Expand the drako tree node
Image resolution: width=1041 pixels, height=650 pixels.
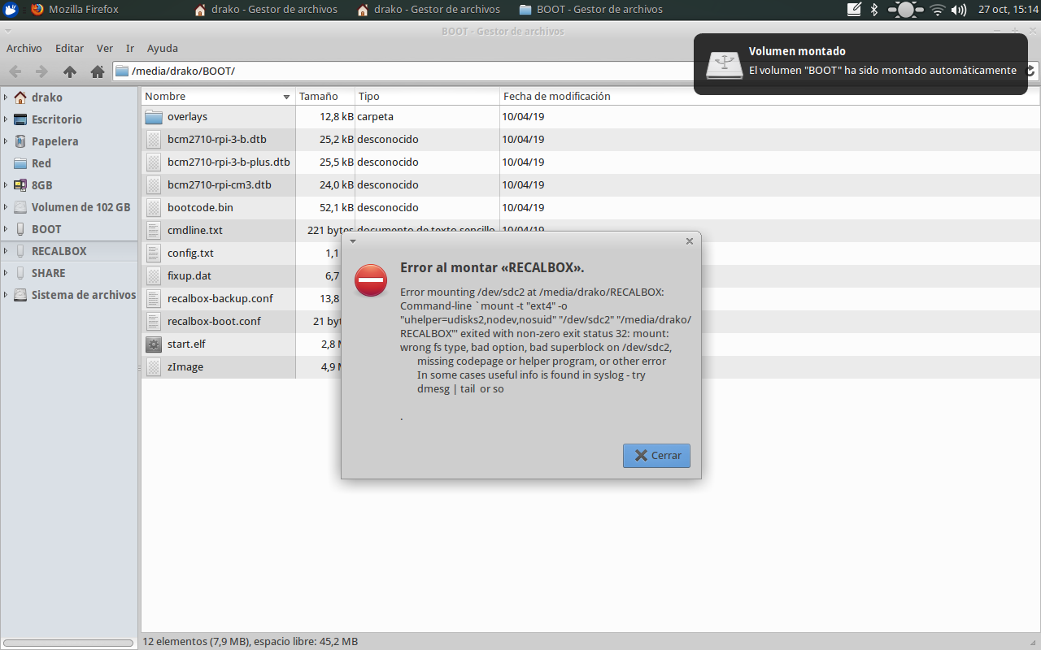6,97
